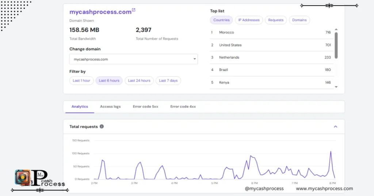Image resolution: width=374 pixels, height=196 pixels.
Task: Select the Brazil row
Action: 272,70
